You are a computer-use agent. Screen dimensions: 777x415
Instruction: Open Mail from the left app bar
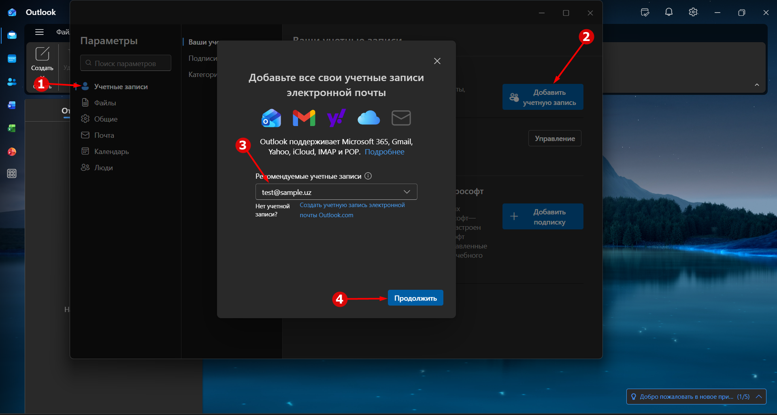point(12,35)
